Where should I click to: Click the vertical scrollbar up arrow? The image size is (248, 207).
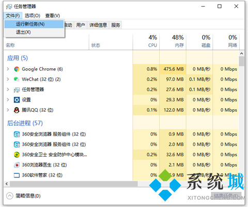tap(242, 53)
